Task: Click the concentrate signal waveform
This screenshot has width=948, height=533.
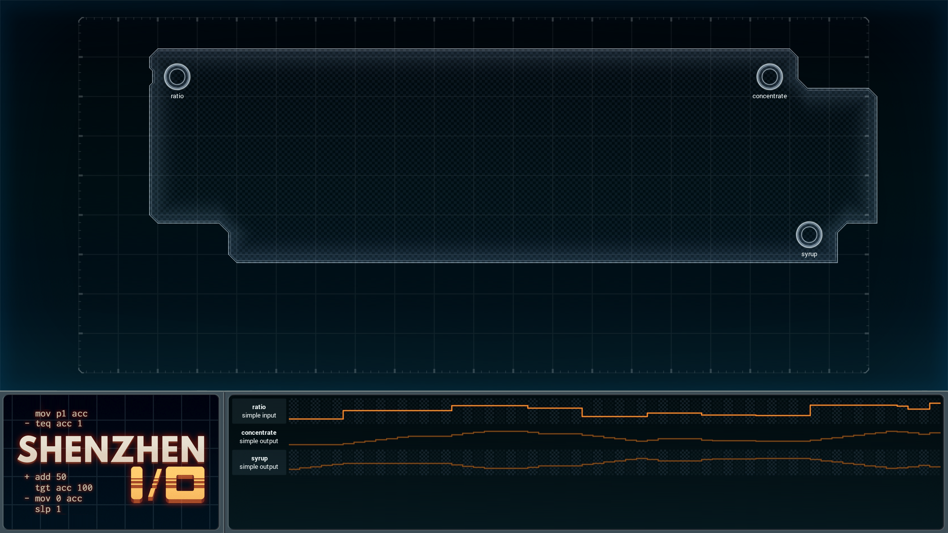Action: pos(615,437)
